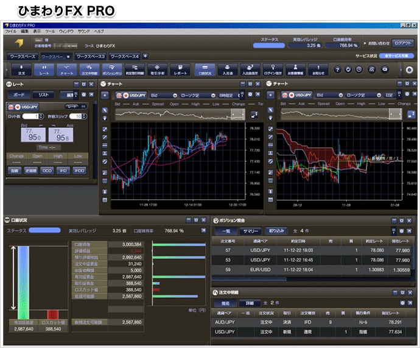Open the 入出金履歴 toolbar button
The width and height of the screenshot is (420, 348).
tap(250, 69)
